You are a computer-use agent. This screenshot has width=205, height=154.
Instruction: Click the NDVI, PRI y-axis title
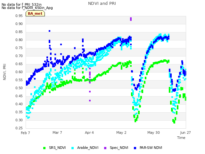point(4,72)
